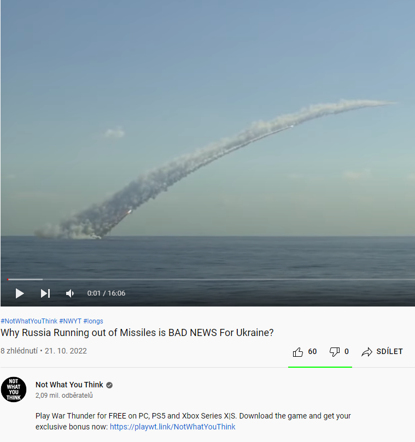Like the video with thumbs up icon
The image size is (415, 442).
click(297, 352)
